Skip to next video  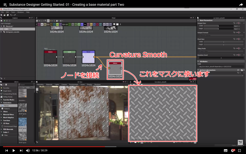point(21,151)
